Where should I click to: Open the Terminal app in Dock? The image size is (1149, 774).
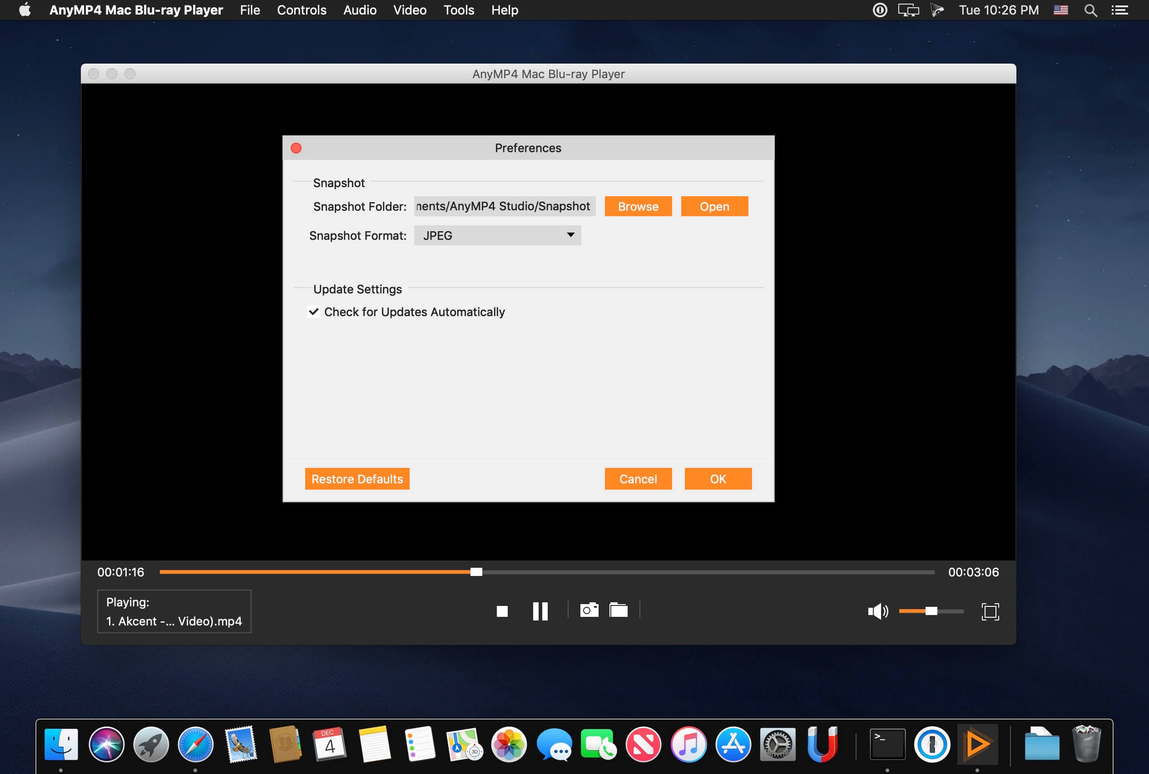point(887,744)
